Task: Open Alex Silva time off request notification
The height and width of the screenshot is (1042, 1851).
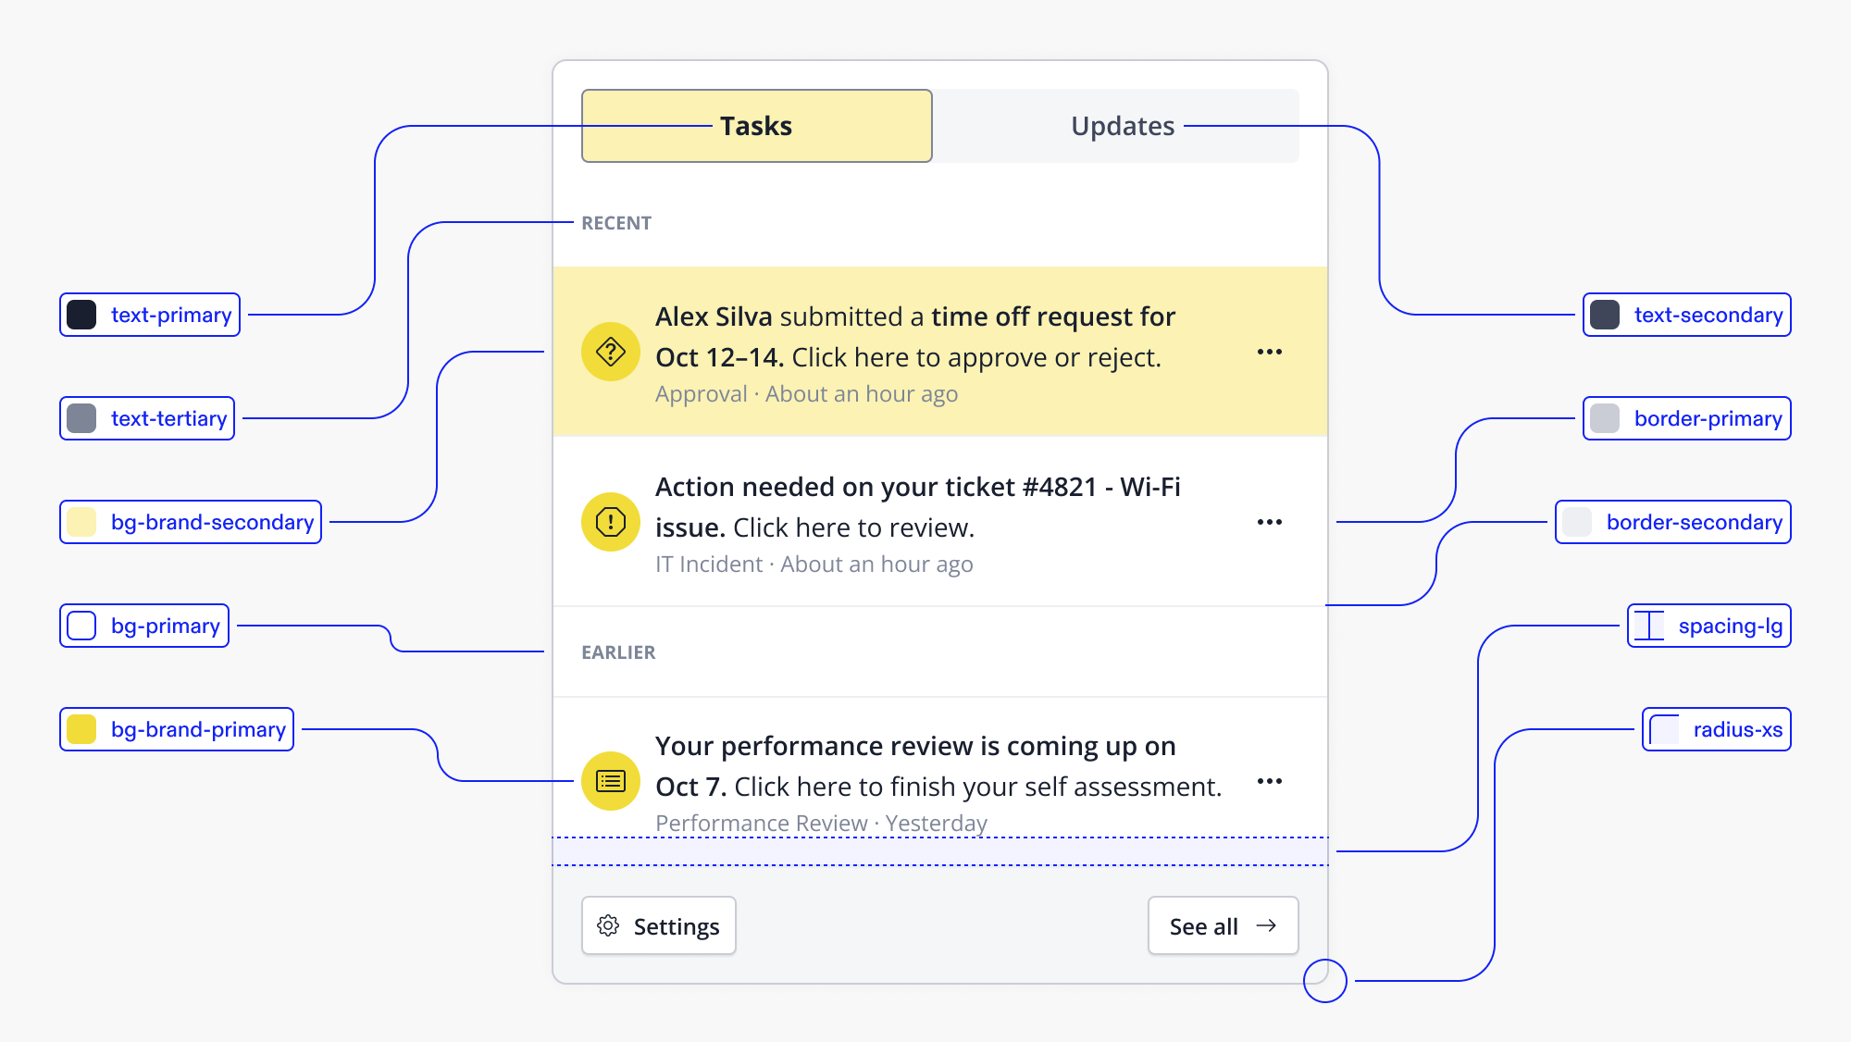Action: coord(907,352)
